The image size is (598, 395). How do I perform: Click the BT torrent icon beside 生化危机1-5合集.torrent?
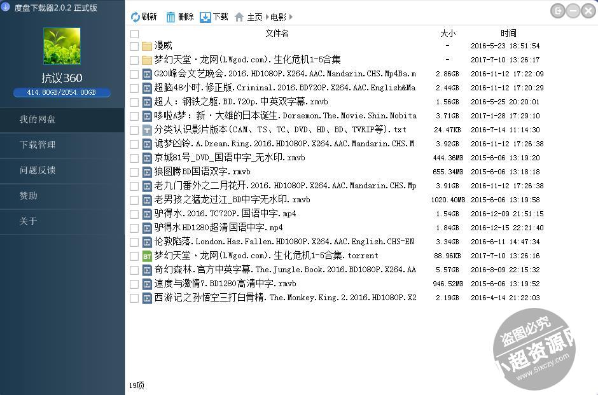(147, 256)
